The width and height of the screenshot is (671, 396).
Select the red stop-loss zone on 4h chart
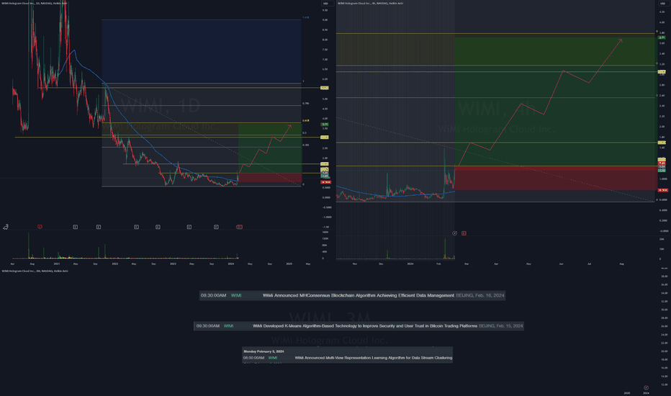[554, 178]
